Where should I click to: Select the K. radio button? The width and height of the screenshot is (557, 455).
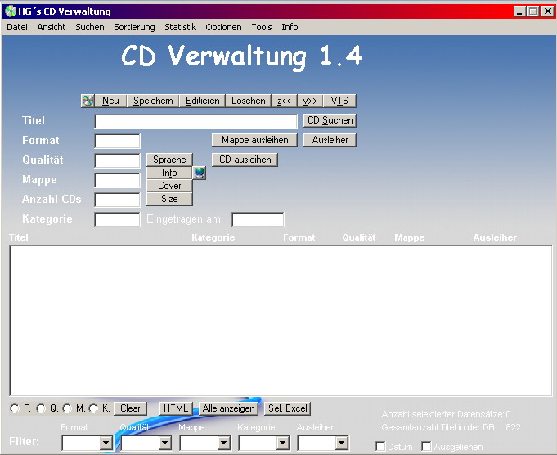(93, 408)
